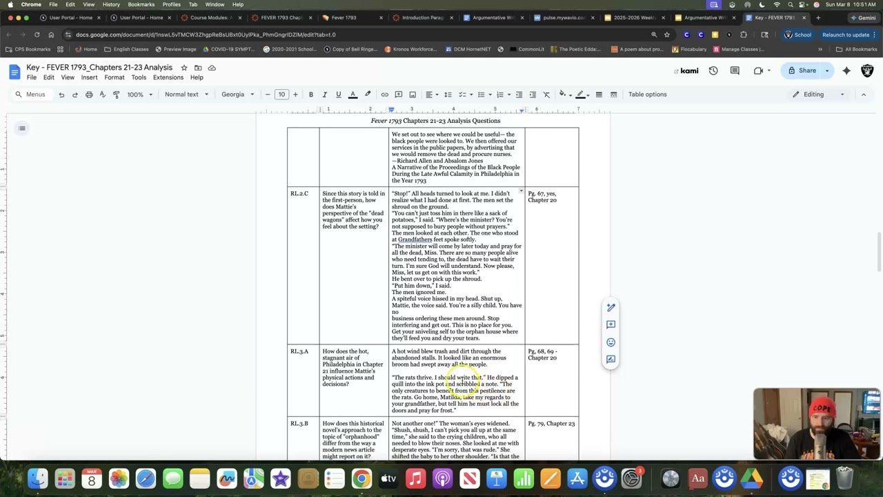Check the cloud document status icon

[212, 68]
